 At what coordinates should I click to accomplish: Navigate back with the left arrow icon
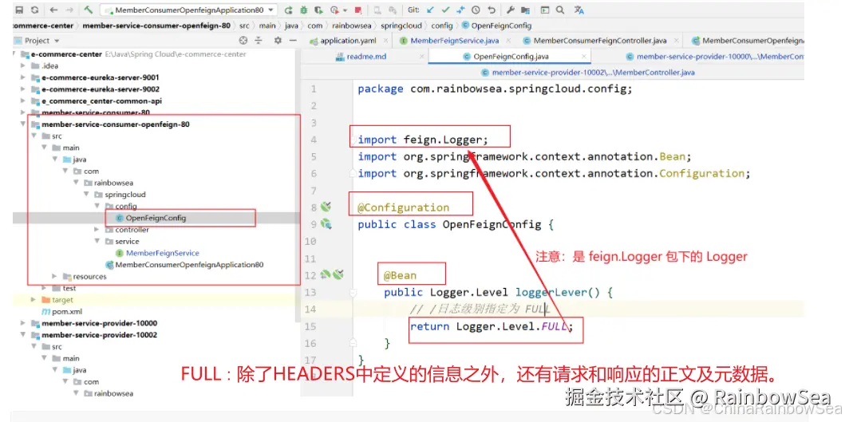[53, 10]
